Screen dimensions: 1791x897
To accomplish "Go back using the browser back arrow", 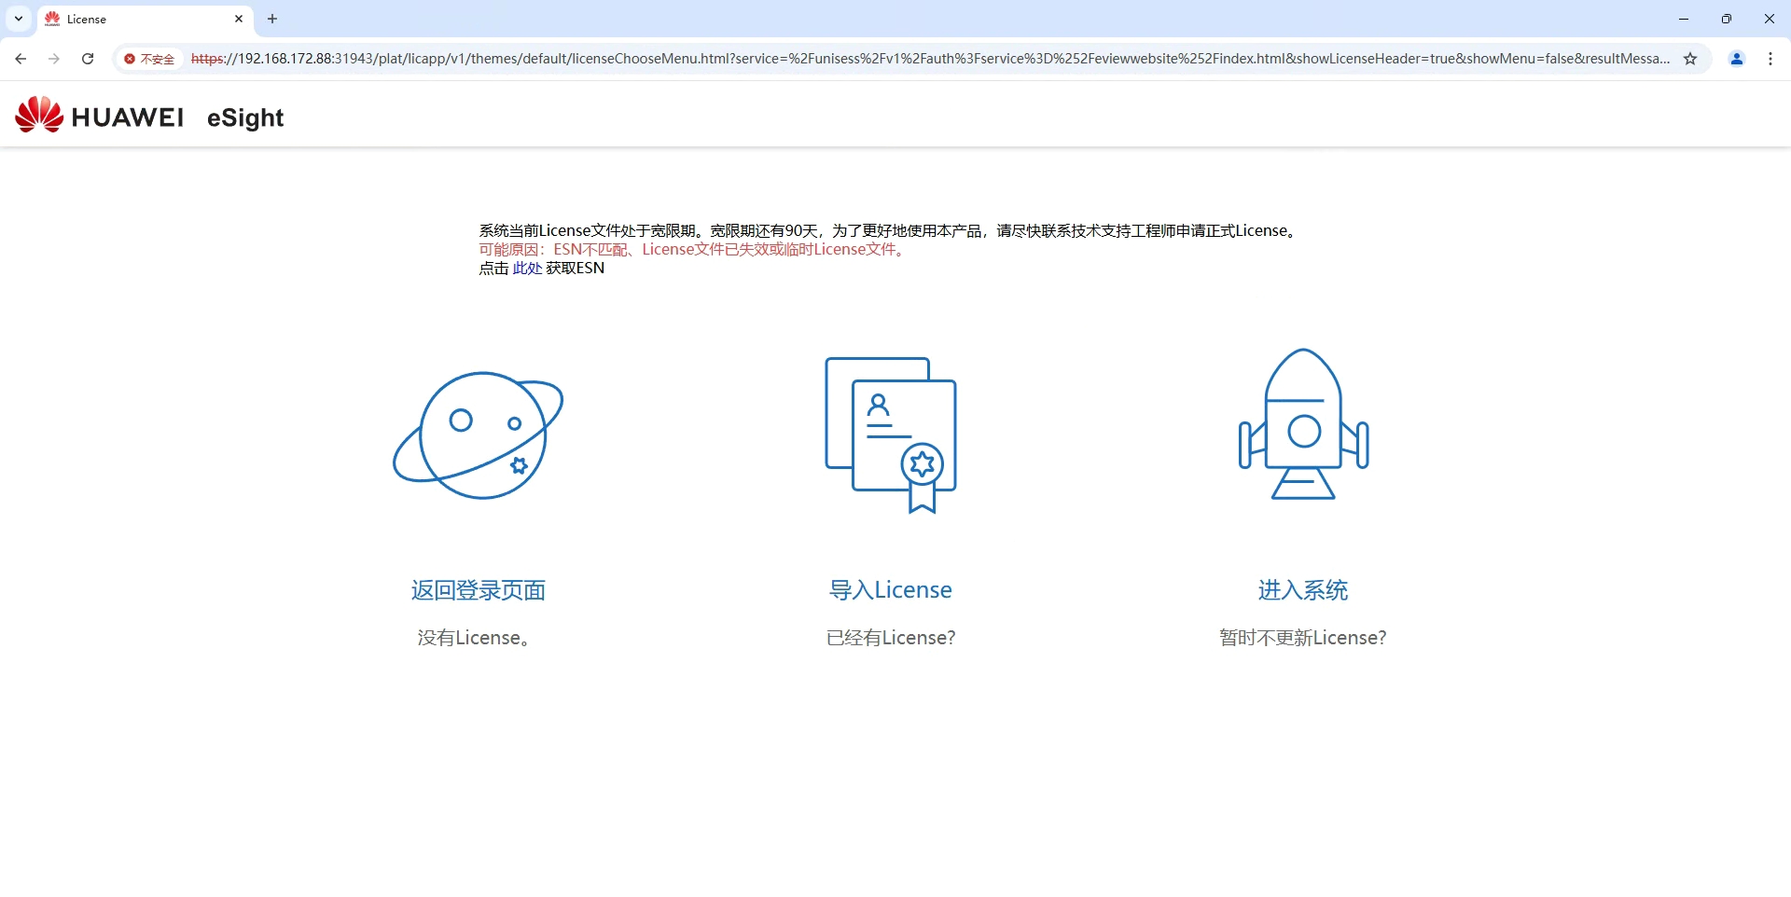I will tap(21, 59).
